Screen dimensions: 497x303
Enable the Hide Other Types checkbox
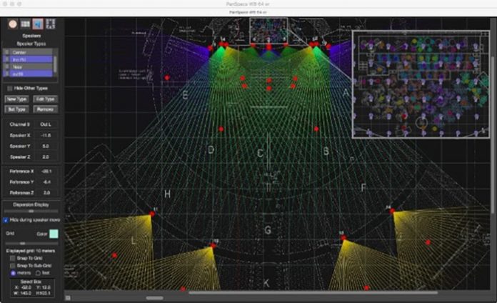click(x=10, y=88)
